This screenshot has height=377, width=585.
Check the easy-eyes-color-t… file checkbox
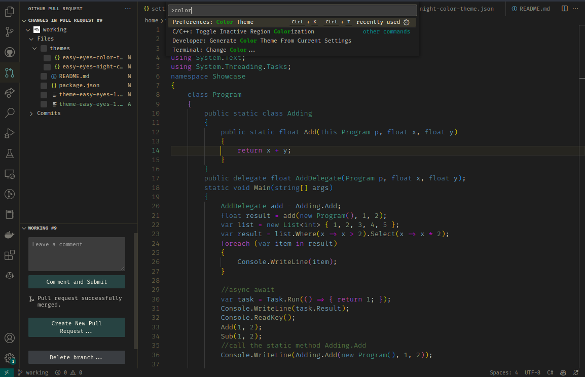point(47,57)
